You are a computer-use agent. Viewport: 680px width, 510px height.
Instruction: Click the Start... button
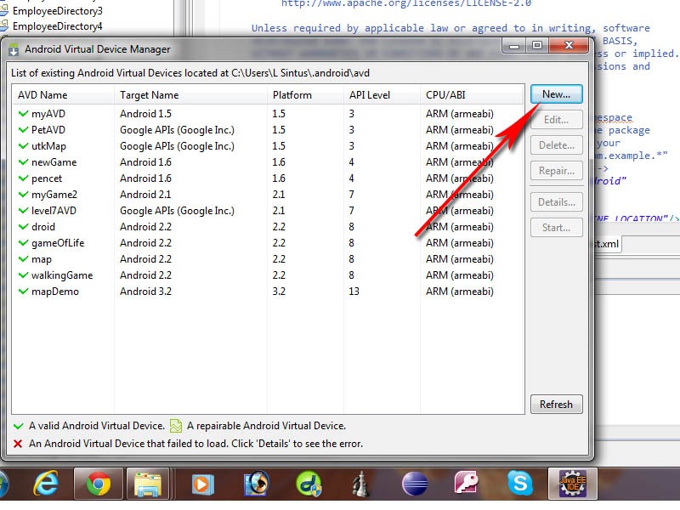556,228
